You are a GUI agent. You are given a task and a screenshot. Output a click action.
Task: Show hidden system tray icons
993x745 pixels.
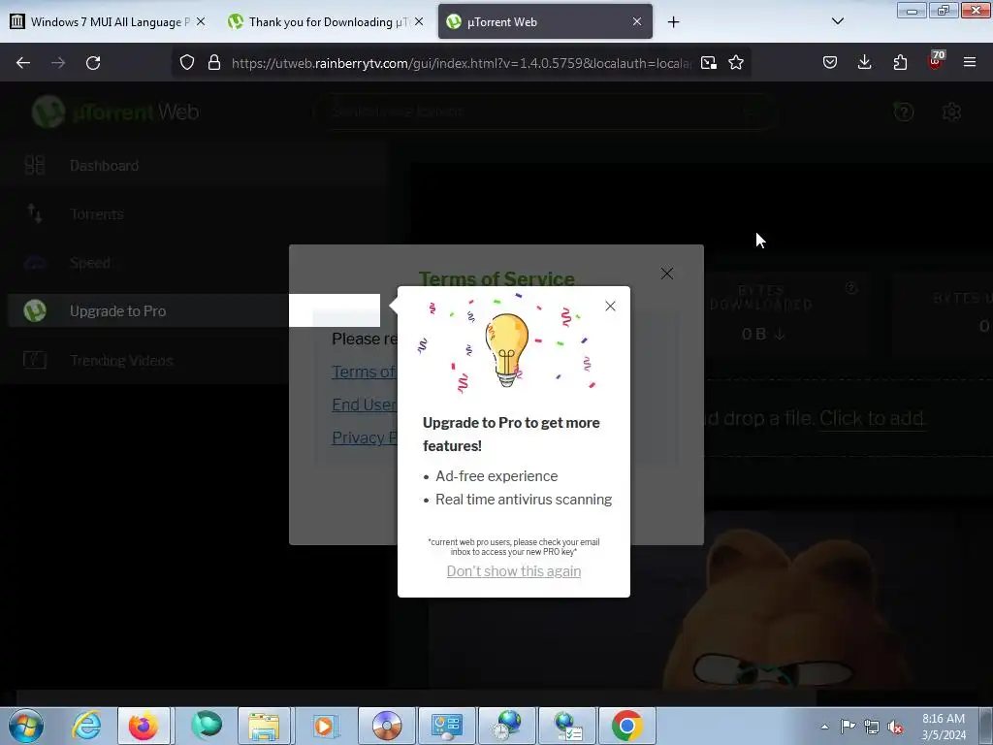pos(824,727)
